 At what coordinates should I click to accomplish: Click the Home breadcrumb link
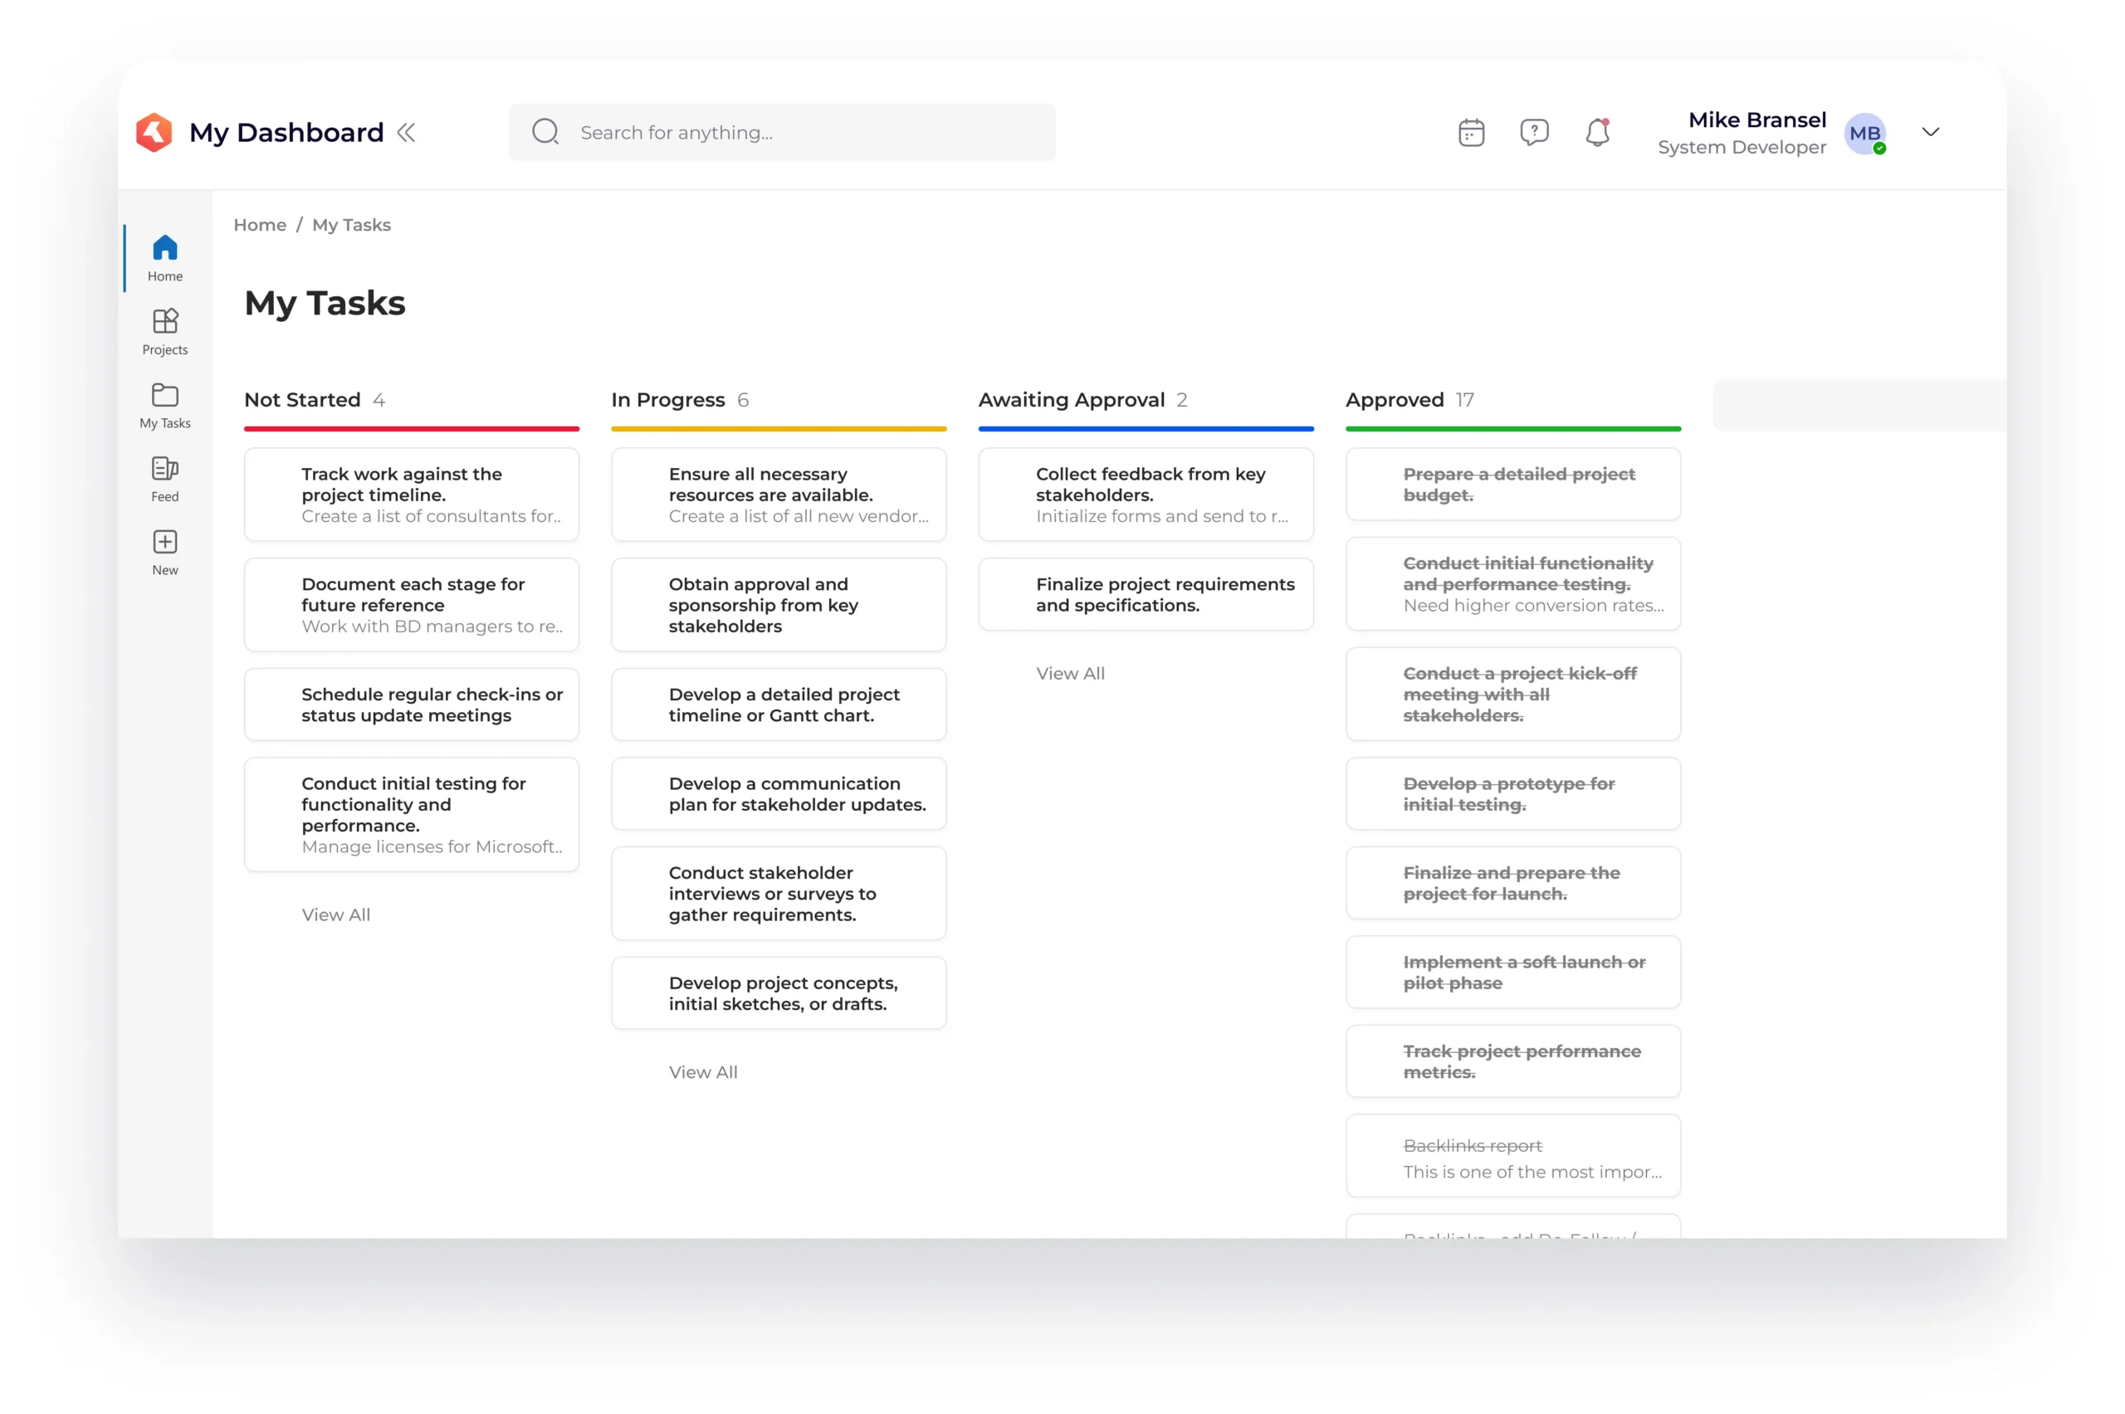point(257,224)
